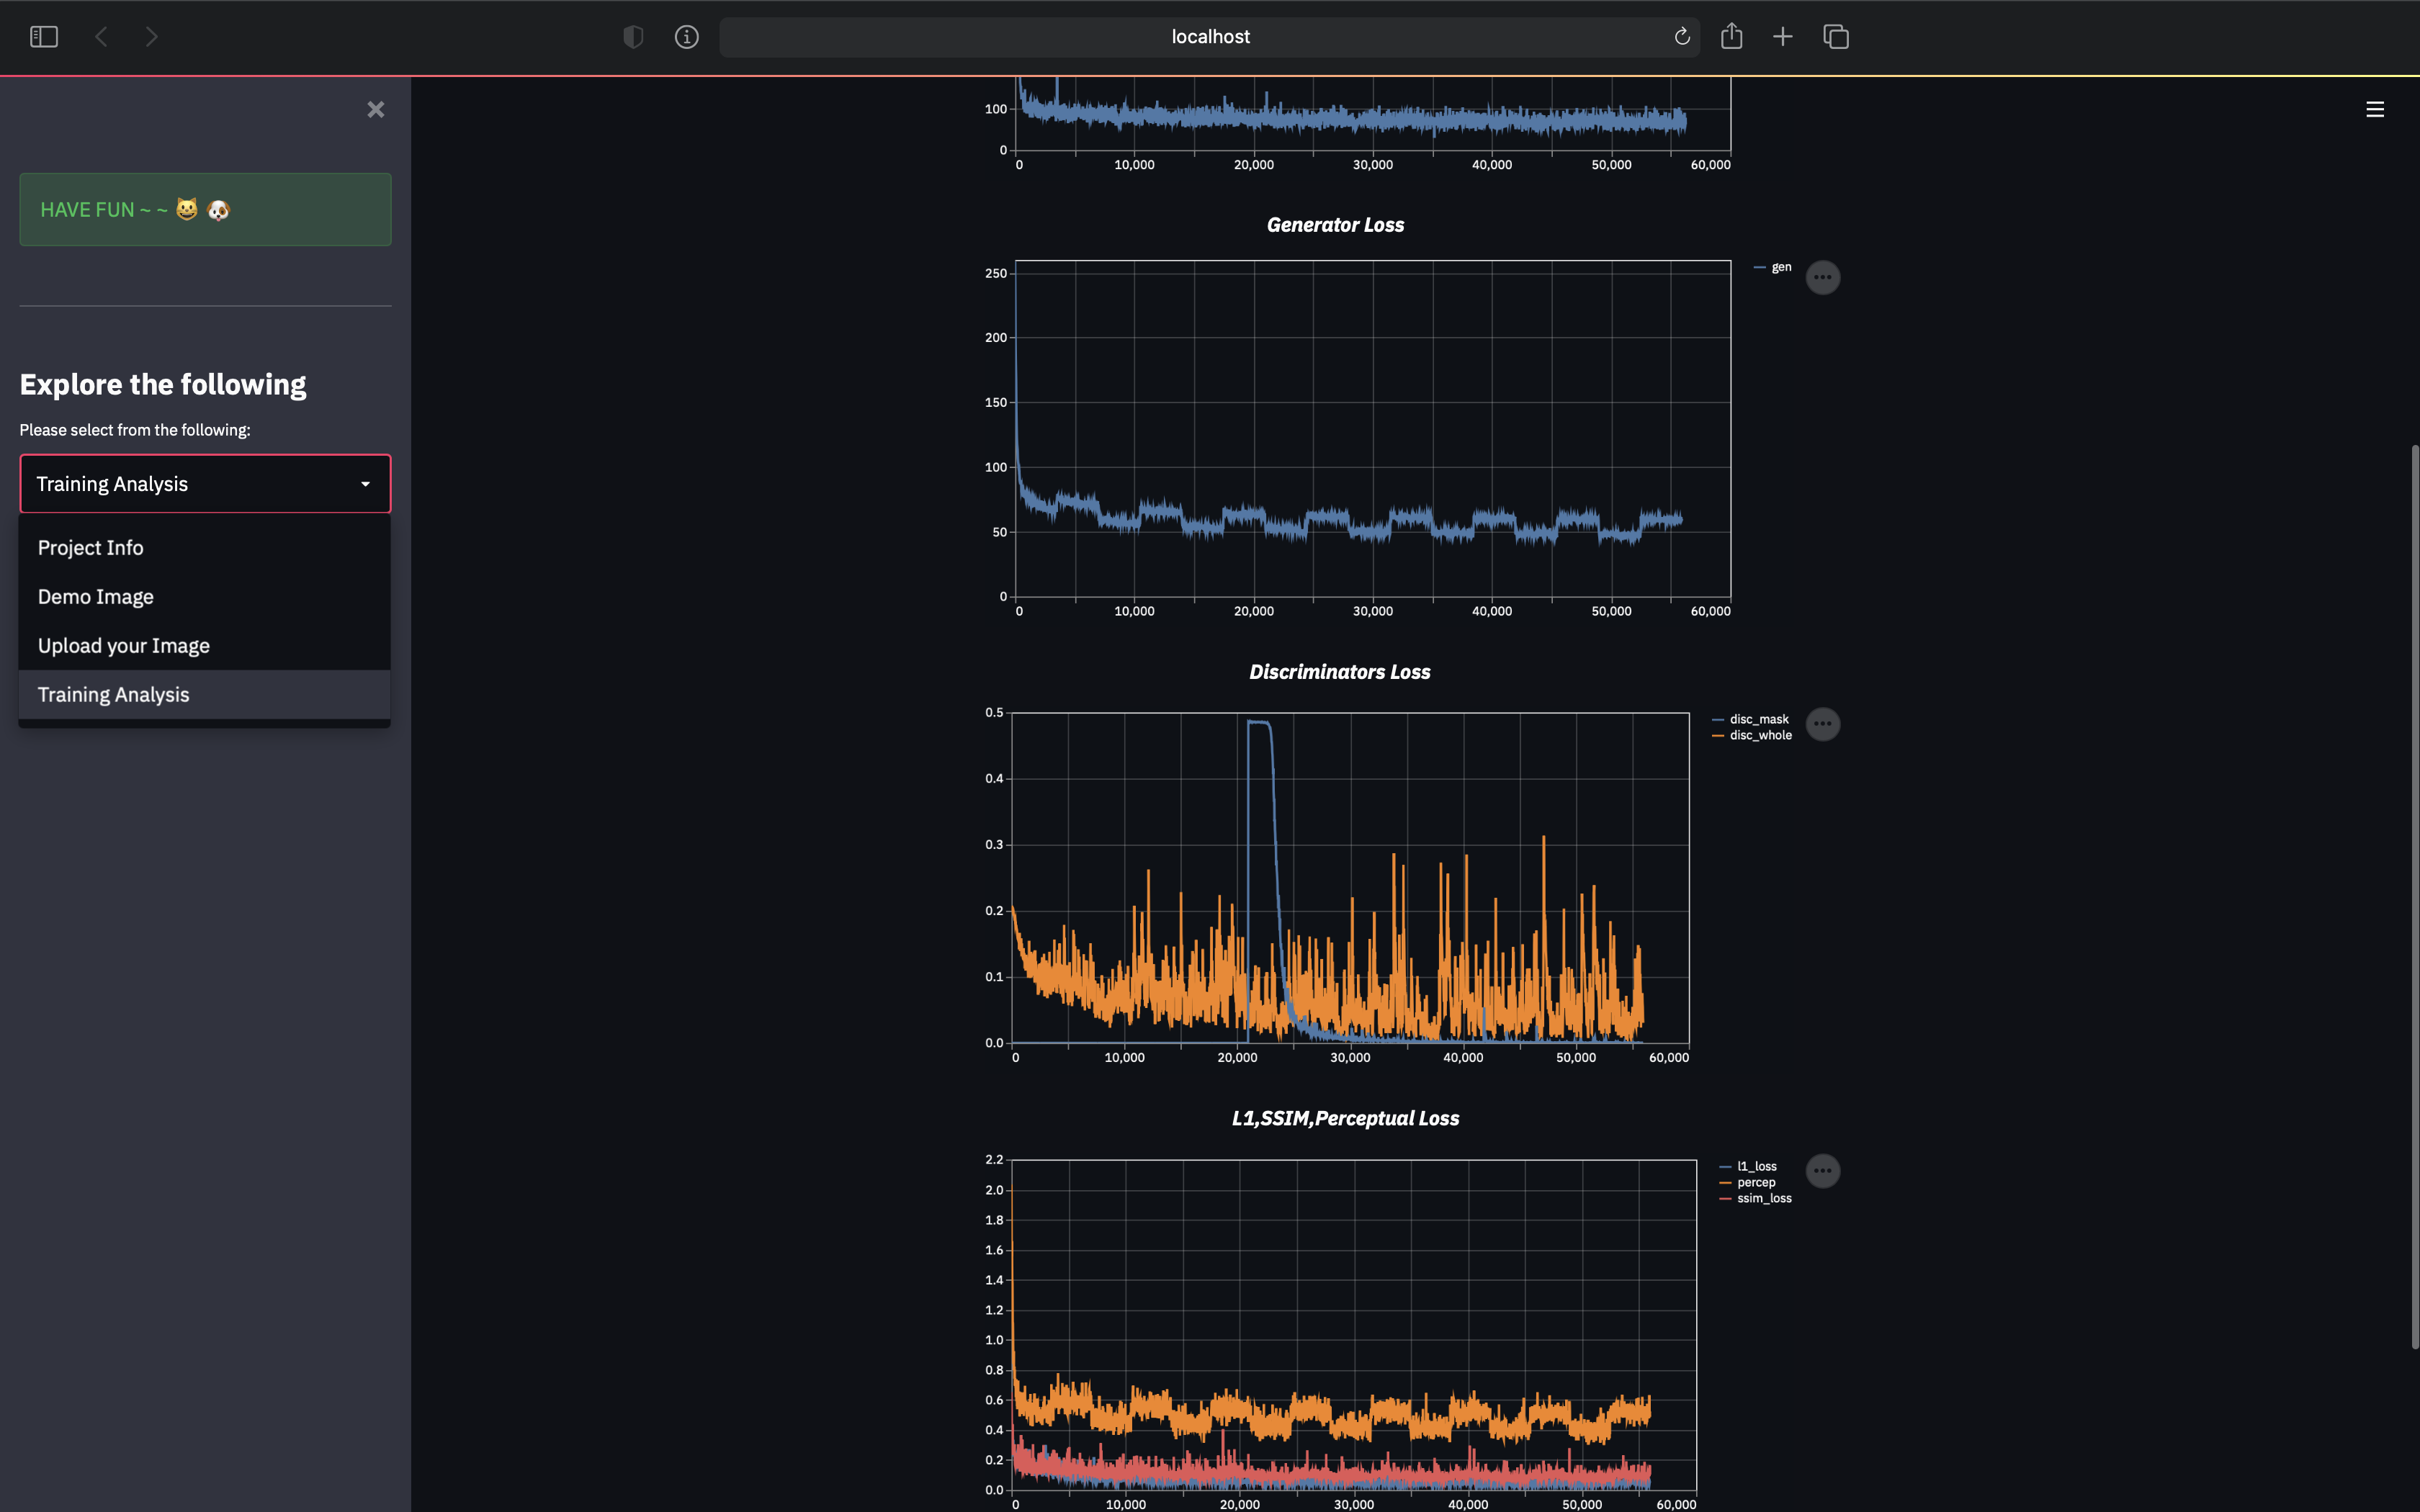
Task: Toggle the gen legend entry
Action: click(1773, 267)
